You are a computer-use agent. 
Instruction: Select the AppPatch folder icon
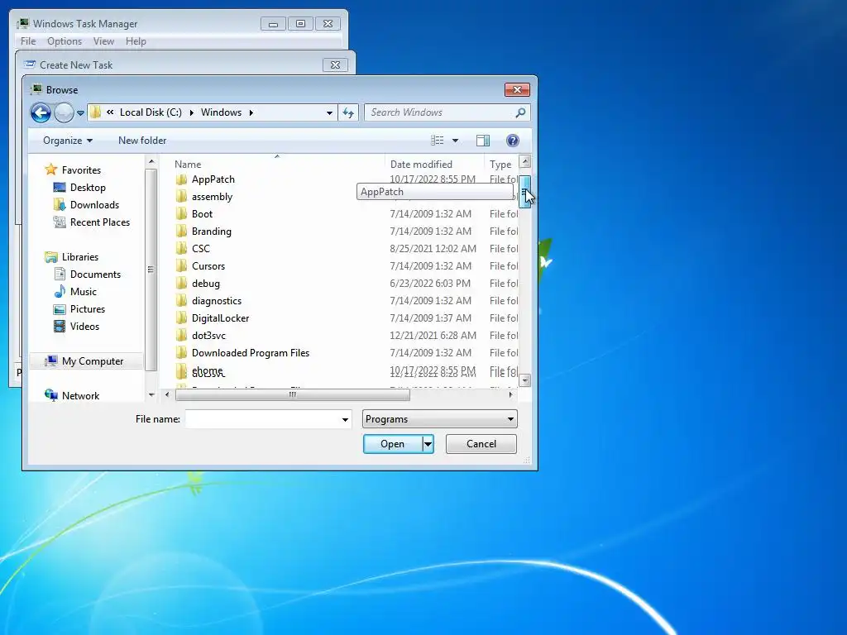(x=181, y=179)
